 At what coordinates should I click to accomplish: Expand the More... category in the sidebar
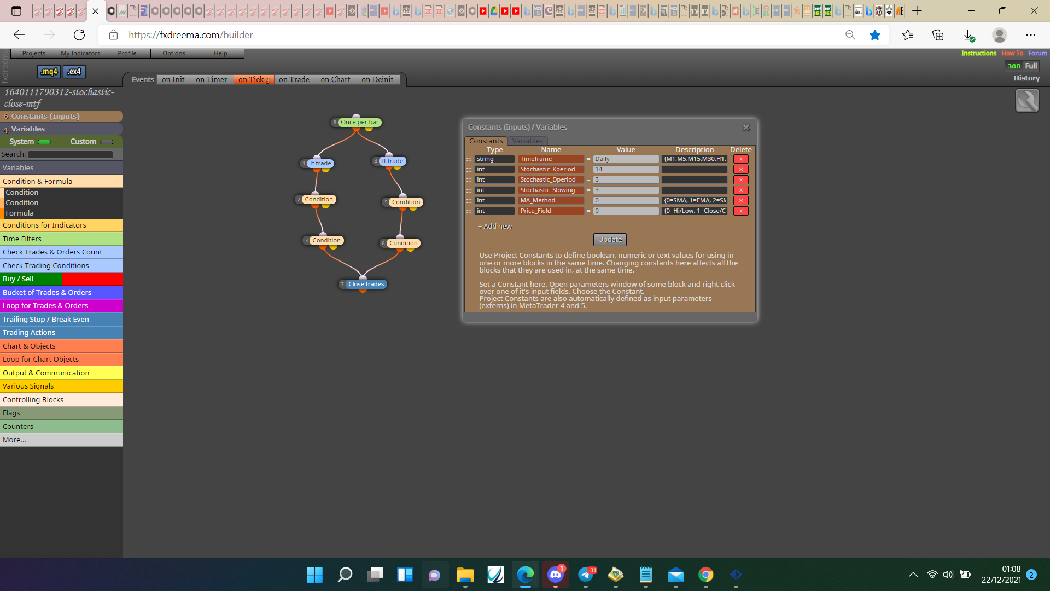pyautogui.click(x=61, y=440)
